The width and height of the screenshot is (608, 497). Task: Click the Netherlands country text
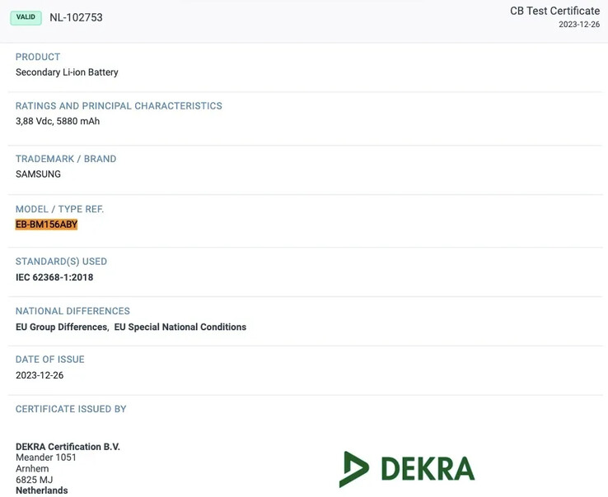41,490
